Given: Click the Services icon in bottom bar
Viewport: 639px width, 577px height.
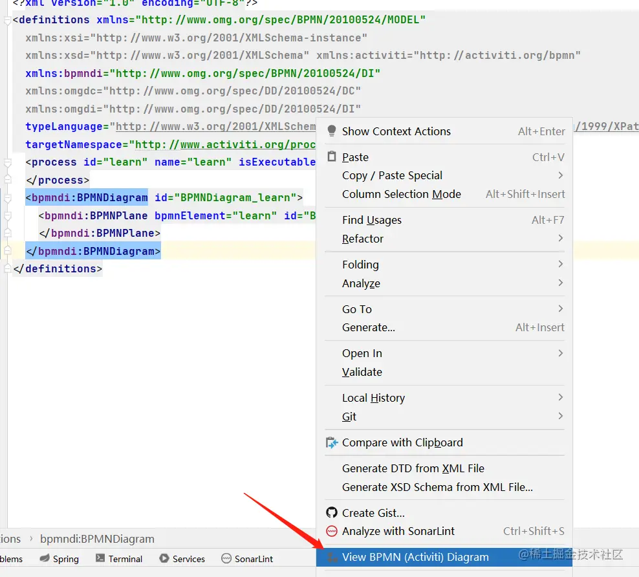Looking at the screenshot, I should pos(164,558).
